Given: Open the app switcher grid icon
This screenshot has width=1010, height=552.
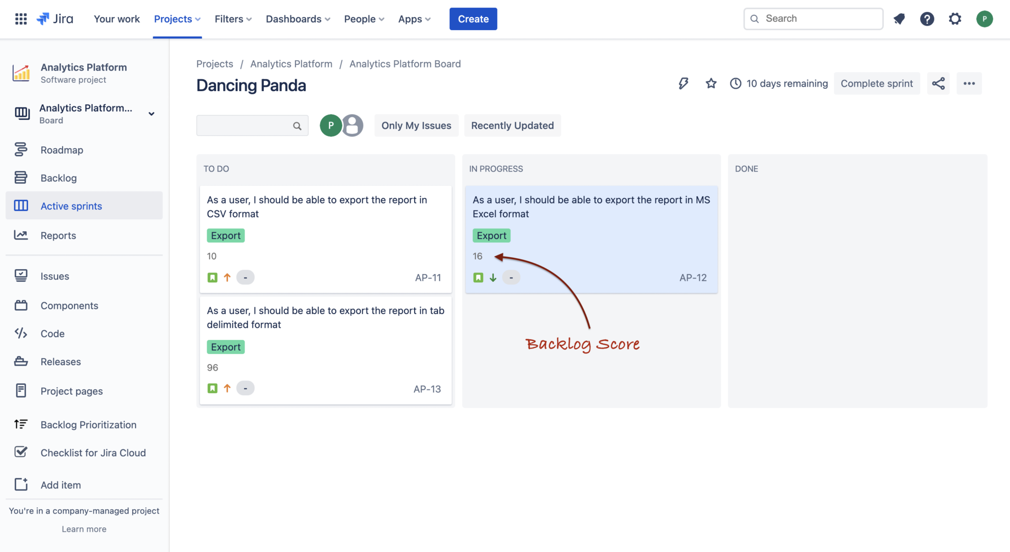Looking at the screenshot, I should click(x=21, y=19).
